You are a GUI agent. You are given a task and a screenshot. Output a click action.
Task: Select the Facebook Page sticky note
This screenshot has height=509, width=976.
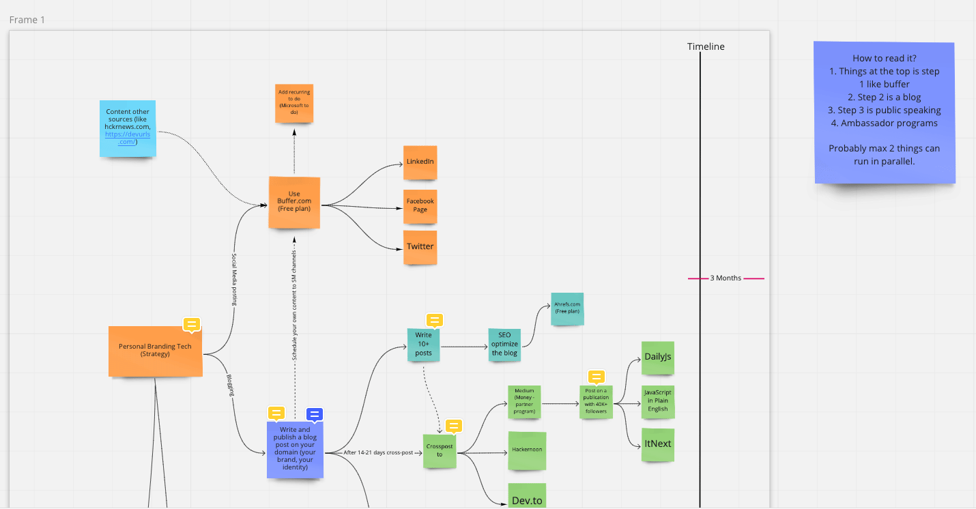point(420,205)
